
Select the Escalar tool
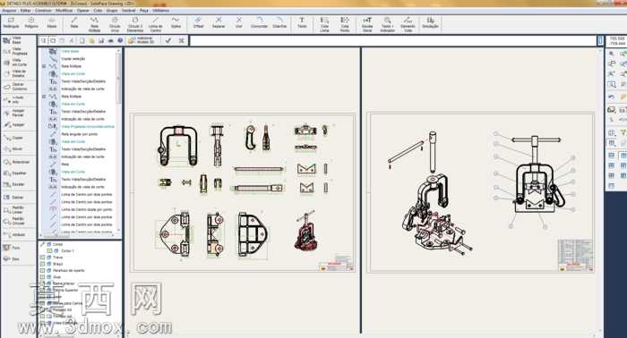pyautogui.click(x=14, y=184)
